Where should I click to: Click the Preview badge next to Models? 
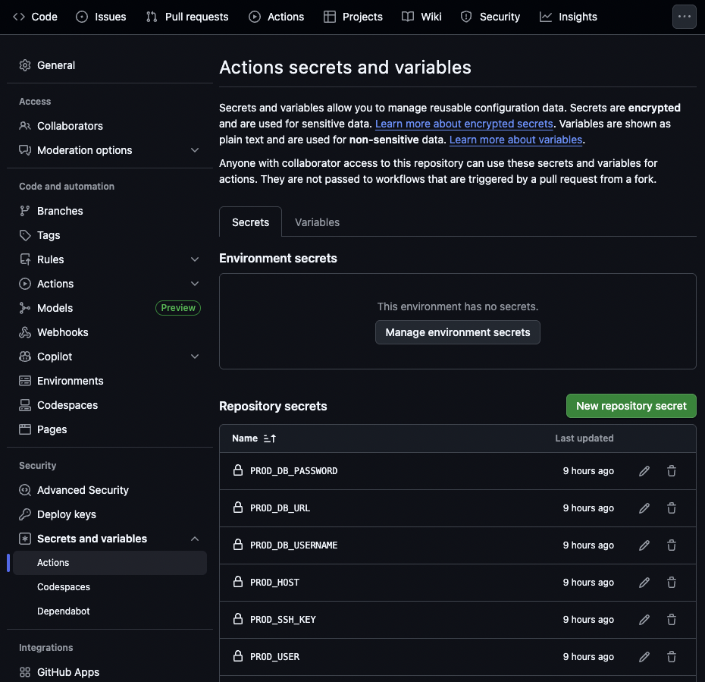178,308
